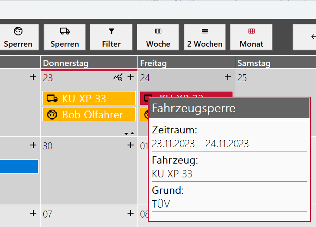The width and height of the screenshot is (316, 227).
Task: Click plus in row left of day 30
Action: (x=33, y=145)
